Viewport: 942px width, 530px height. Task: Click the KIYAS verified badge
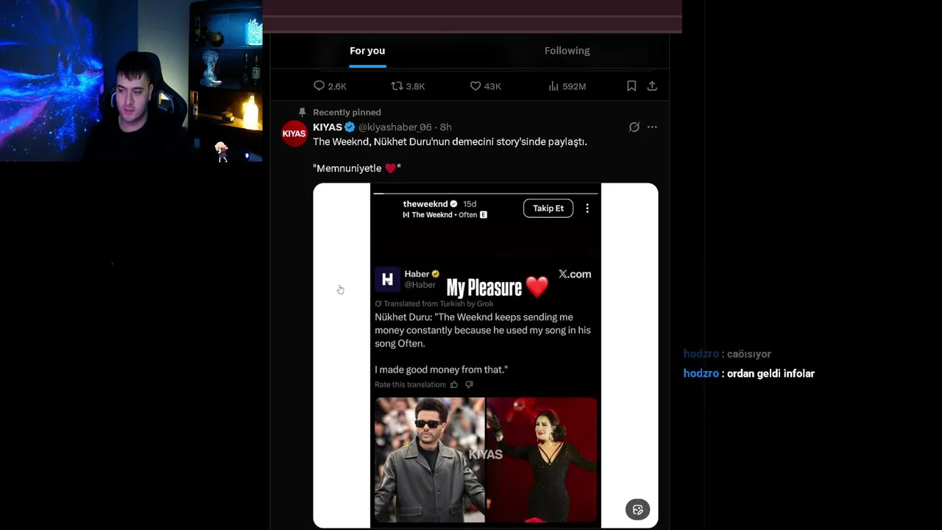click(x=350, y=127)
